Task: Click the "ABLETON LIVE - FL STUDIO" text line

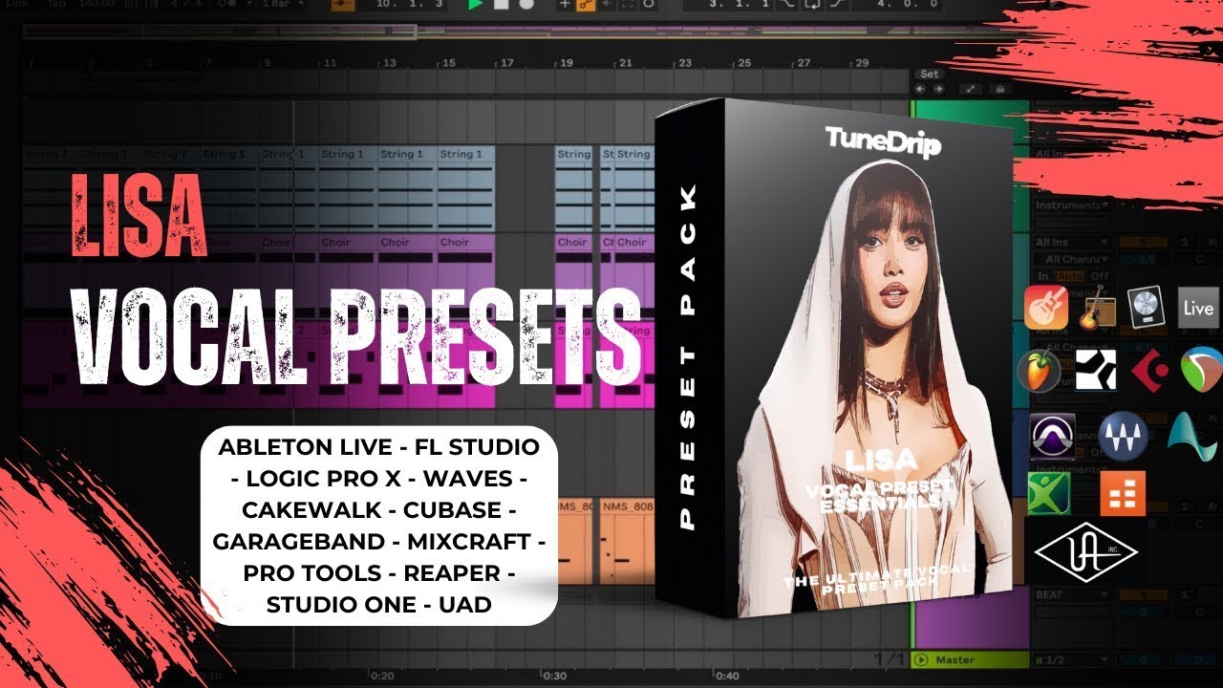Action: pyautogui.click(x=379, y=447)
